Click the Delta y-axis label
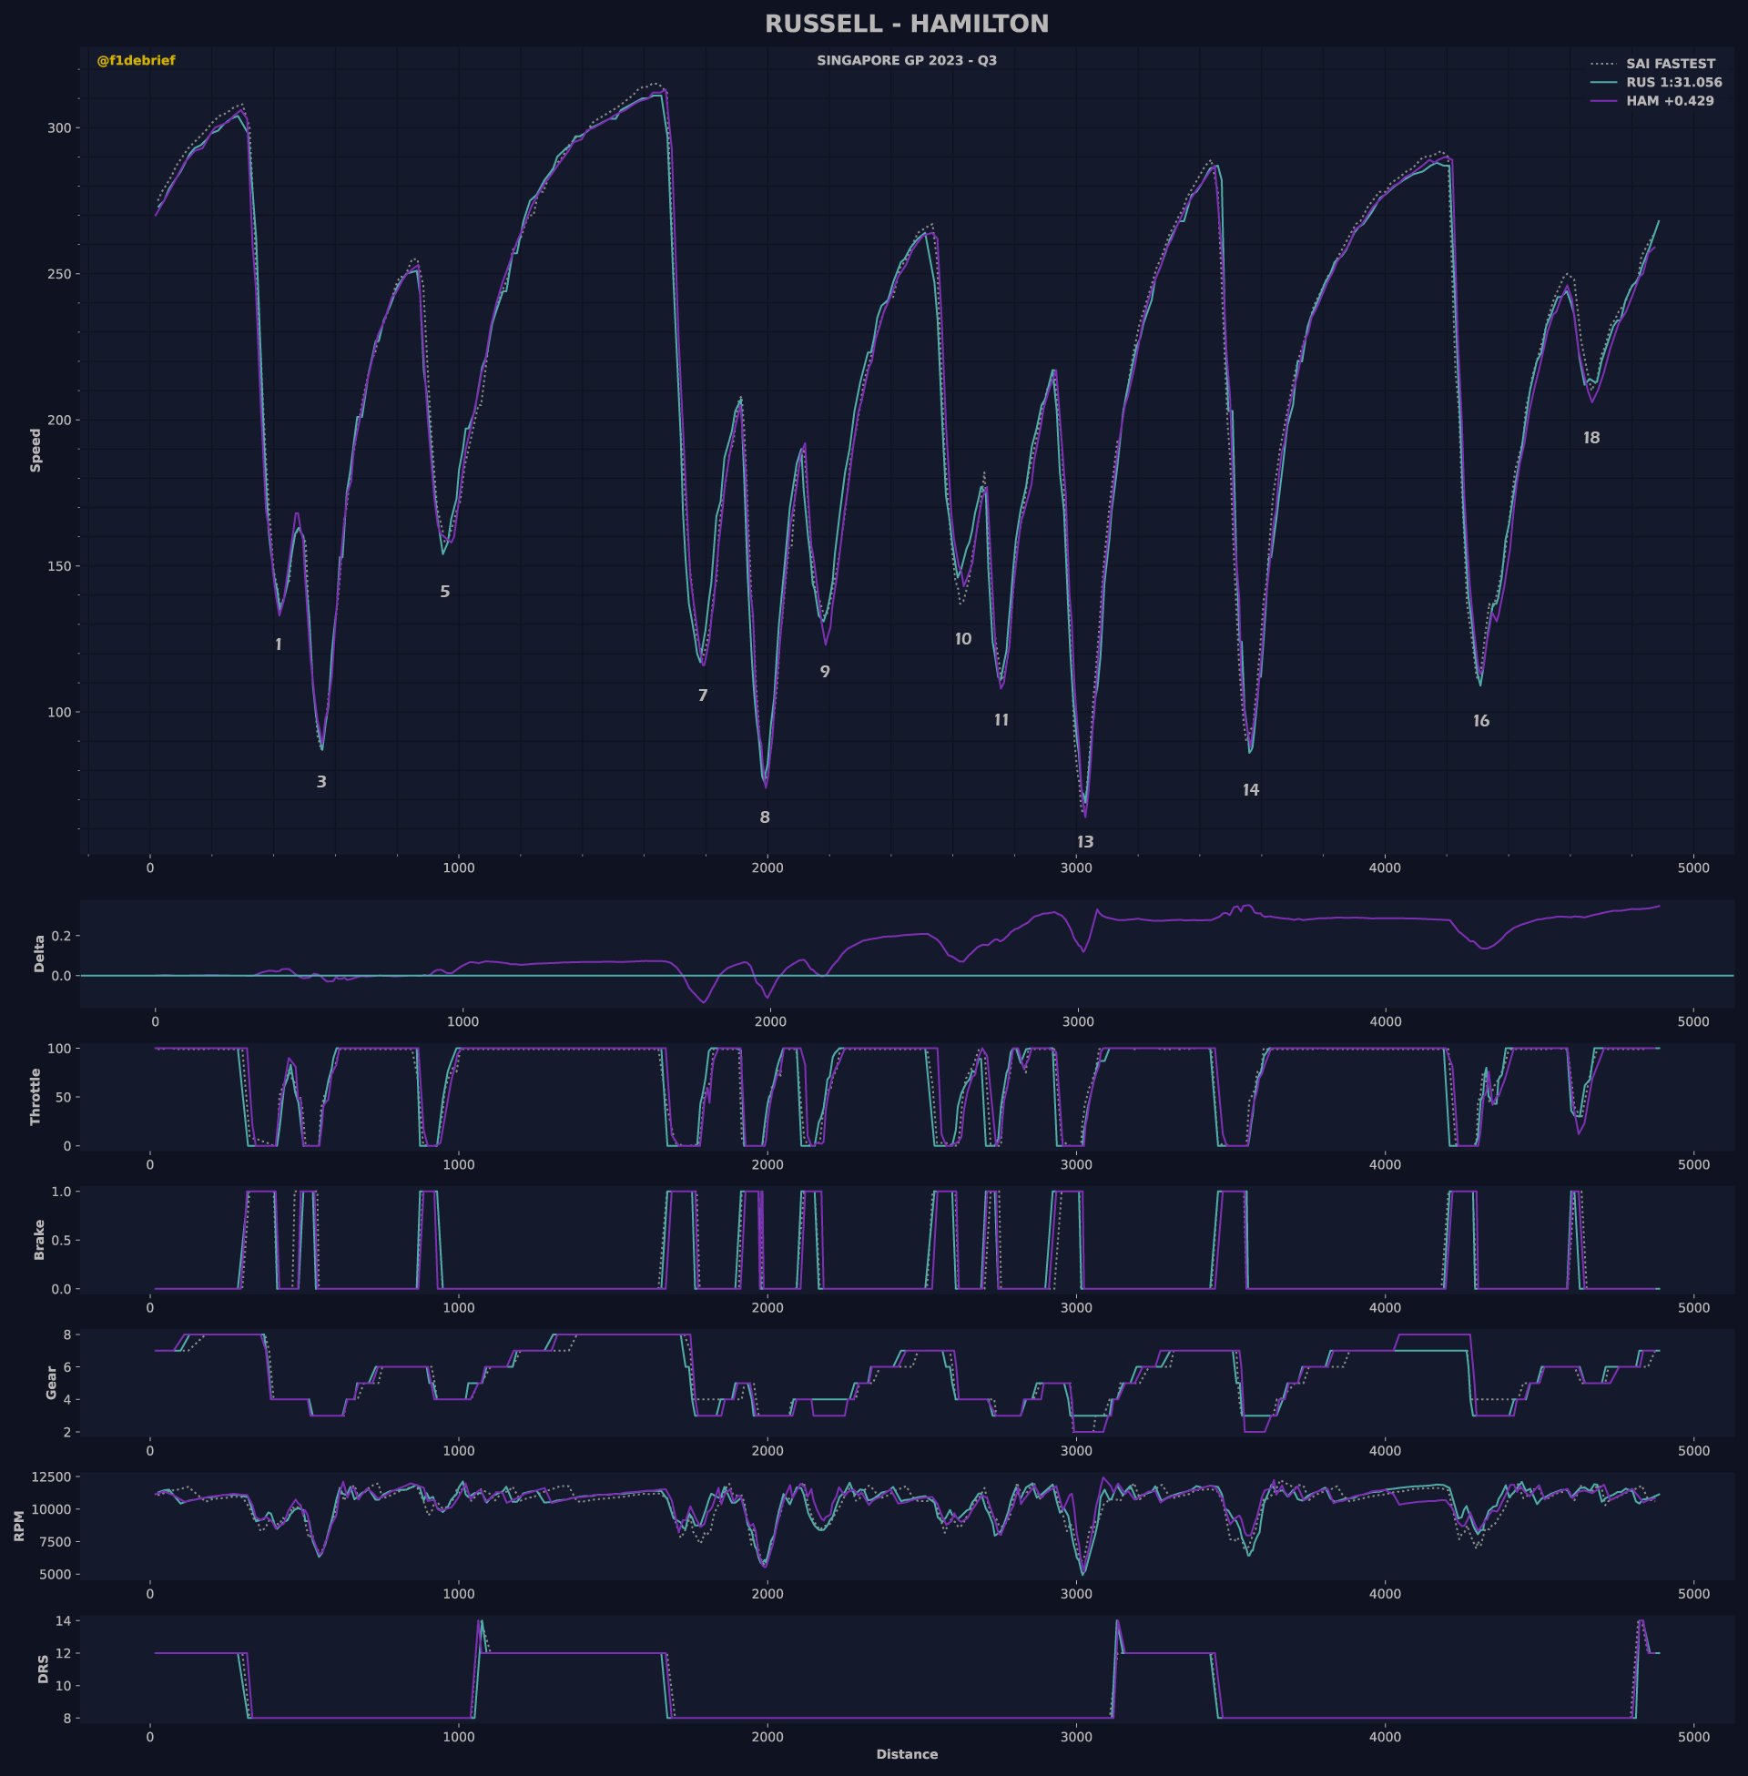The image size is (1748, 1776). (x=39, y=954)
